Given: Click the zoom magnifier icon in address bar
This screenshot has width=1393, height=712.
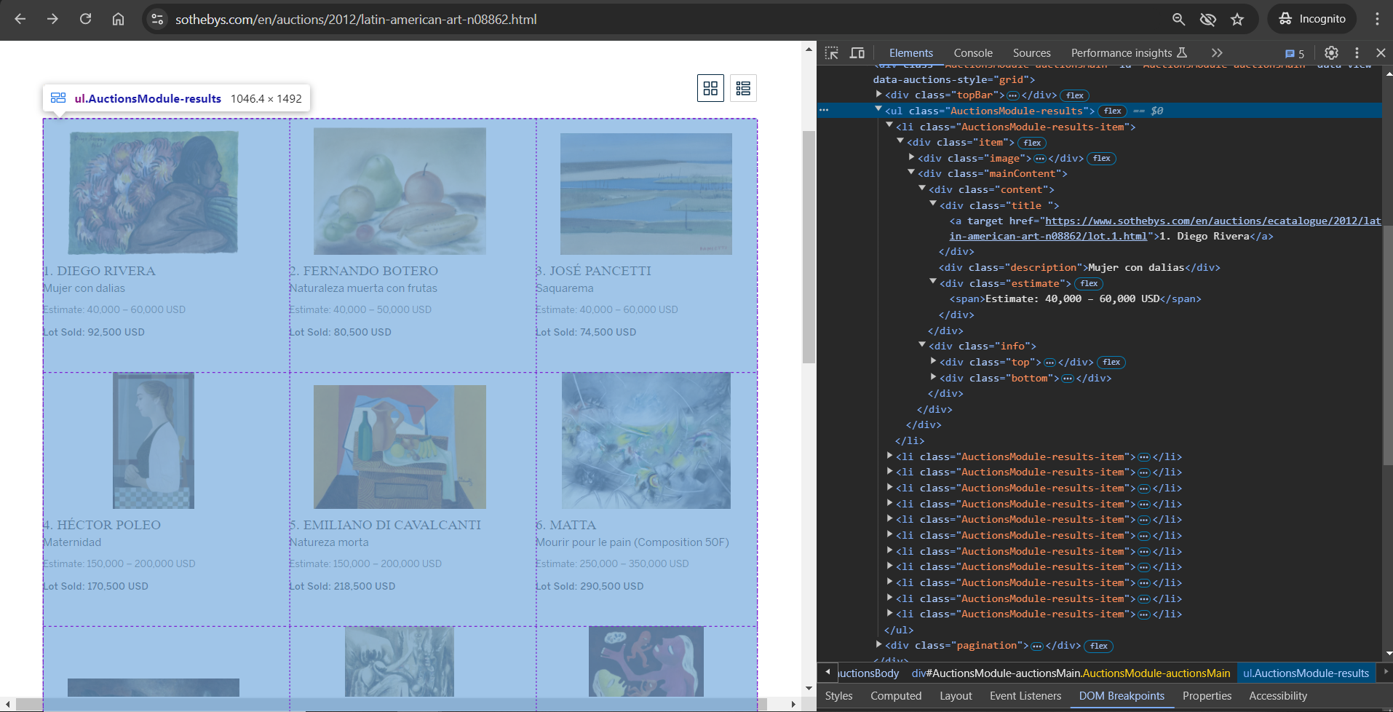Looking at the screenshot, I should pyautogui.click(x=1178, y=19).
